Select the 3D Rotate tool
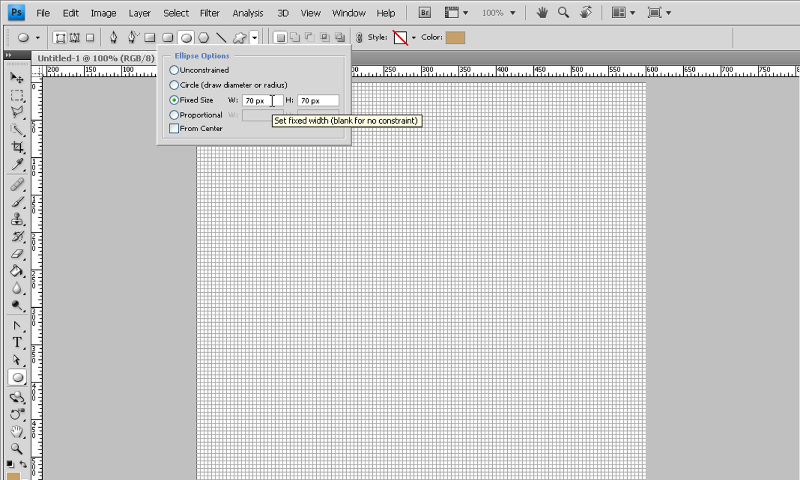 coord(17,397)
